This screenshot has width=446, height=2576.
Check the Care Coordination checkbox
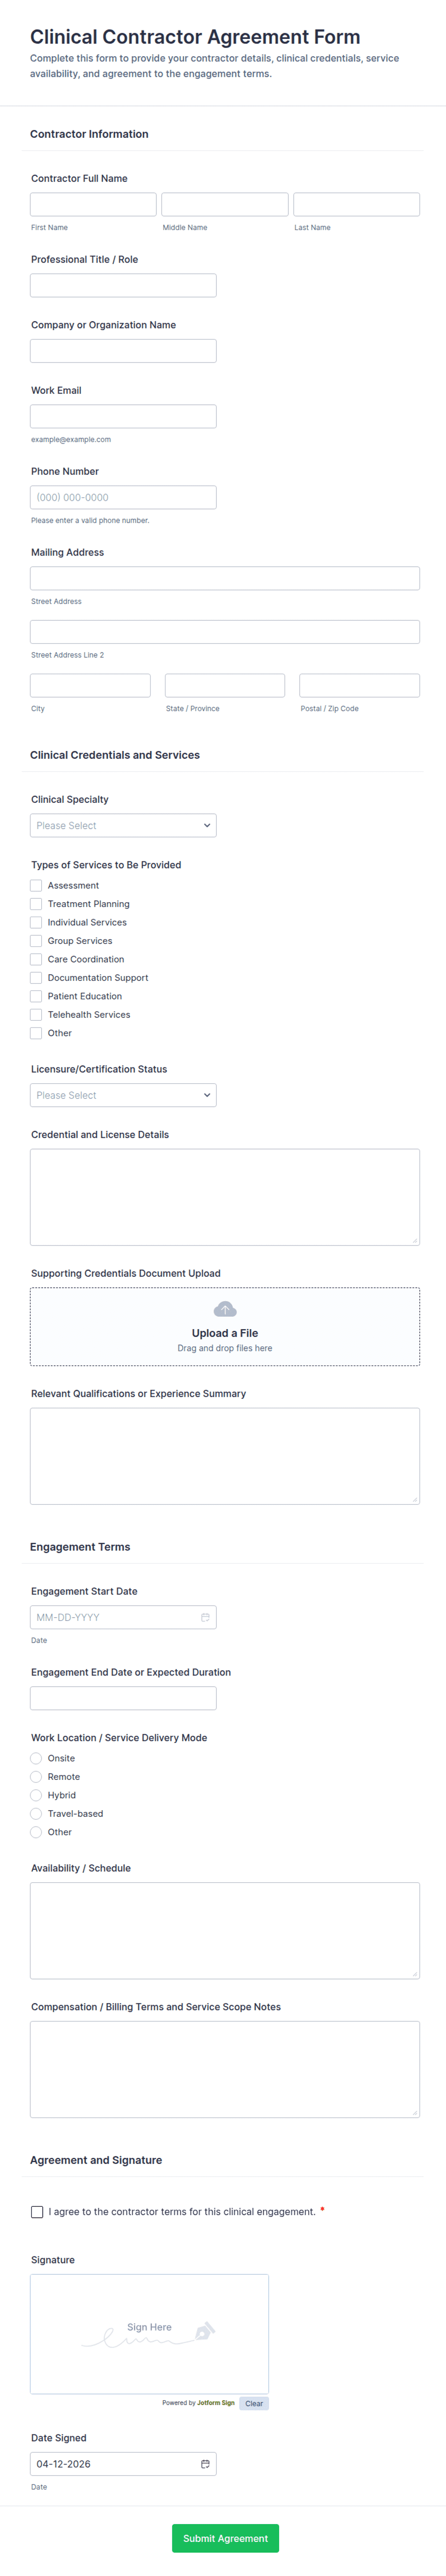click(x=36, y=959)
